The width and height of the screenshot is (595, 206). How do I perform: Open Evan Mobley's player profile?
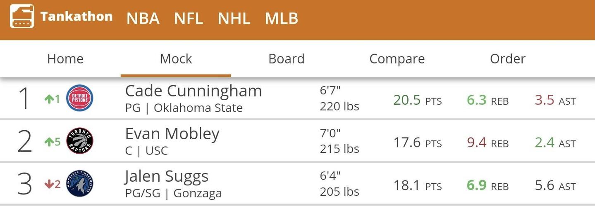(172, 134)
